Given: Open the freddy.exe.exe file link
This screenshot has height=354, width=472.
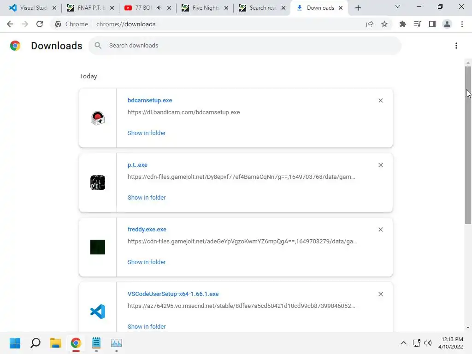Looking at the screenshot, I should tap(147, 230).
